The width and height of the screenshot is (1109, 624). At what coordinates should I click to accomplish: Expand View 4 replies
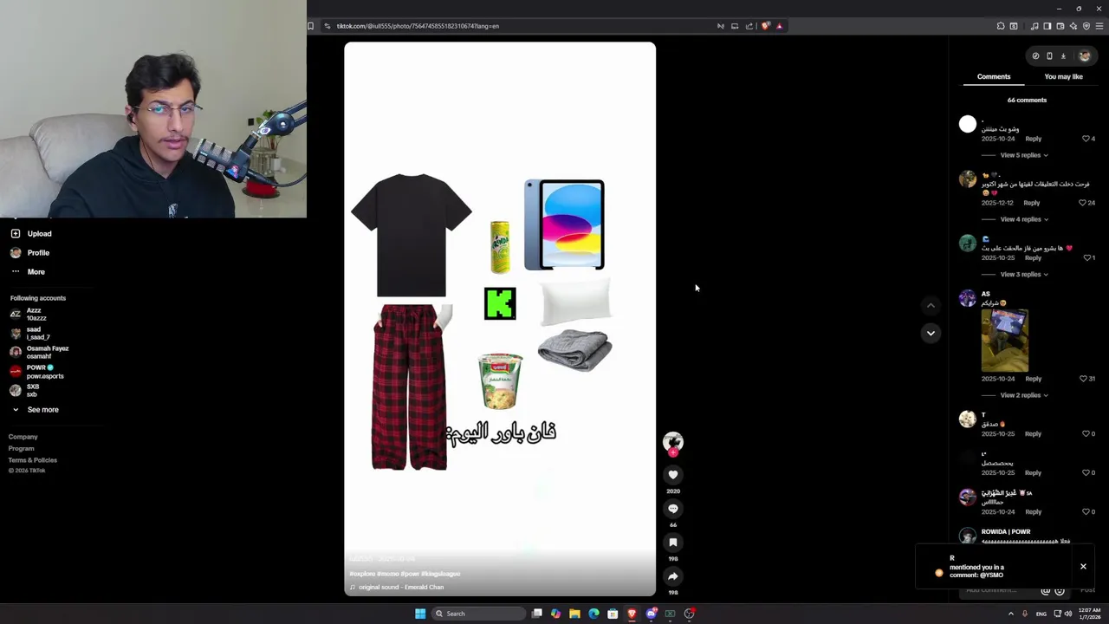[1024, 219]
